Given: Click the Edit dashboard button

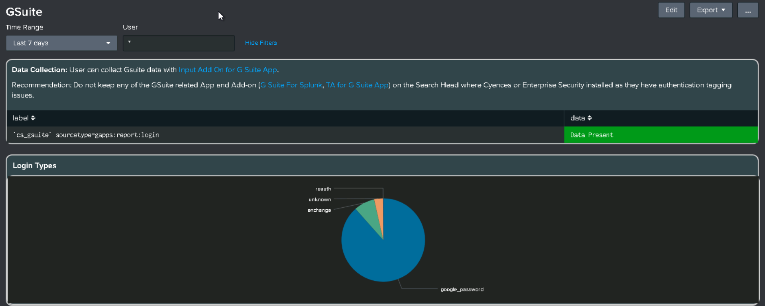Looking at the screenshot, I should 671,10.
